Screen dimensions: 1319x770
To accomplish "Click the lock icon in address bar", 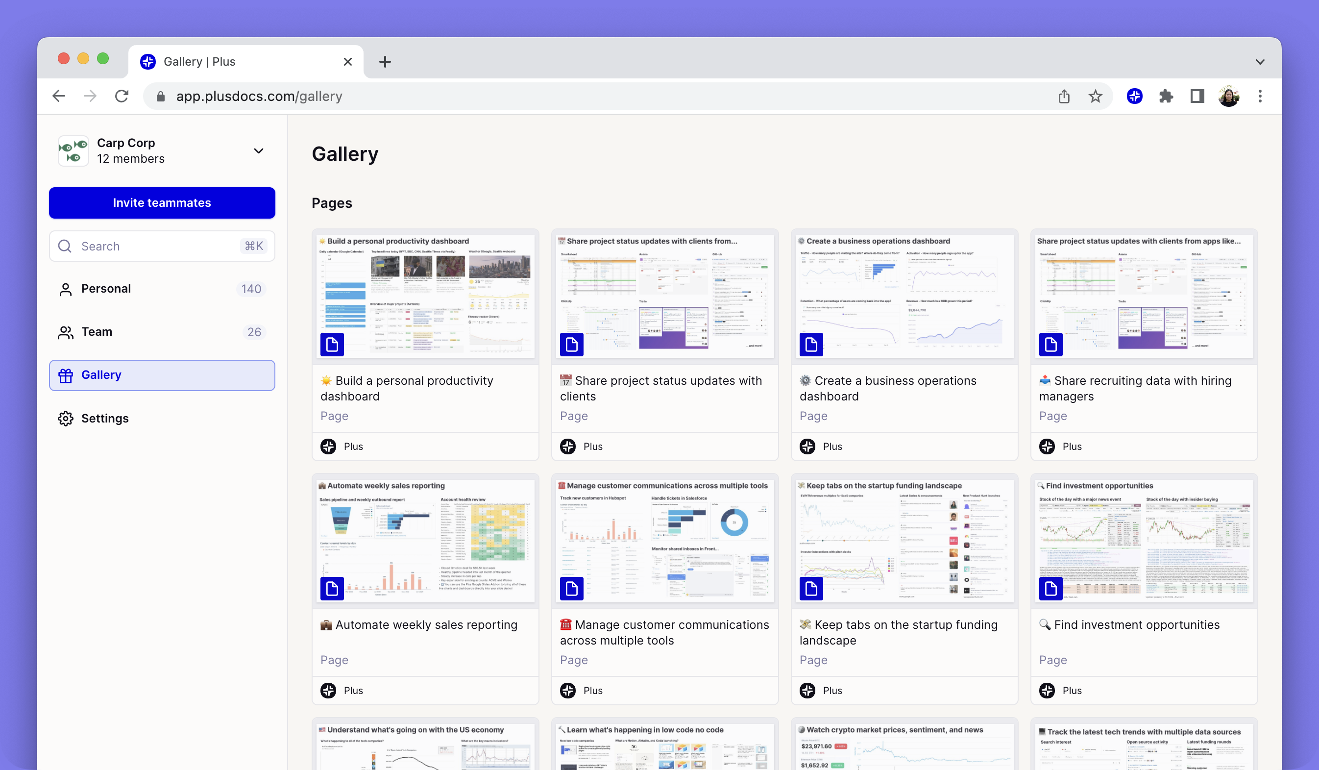I will pos(161,97).
